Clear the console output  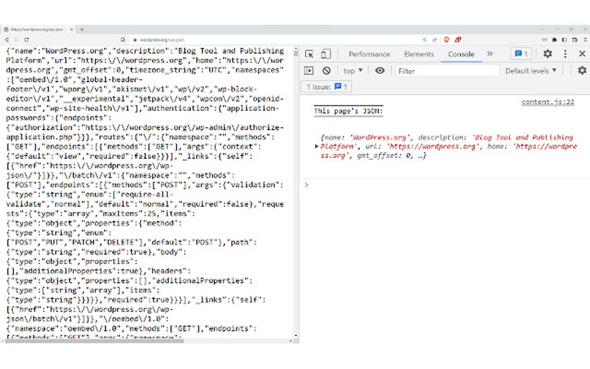click(326, 71)
